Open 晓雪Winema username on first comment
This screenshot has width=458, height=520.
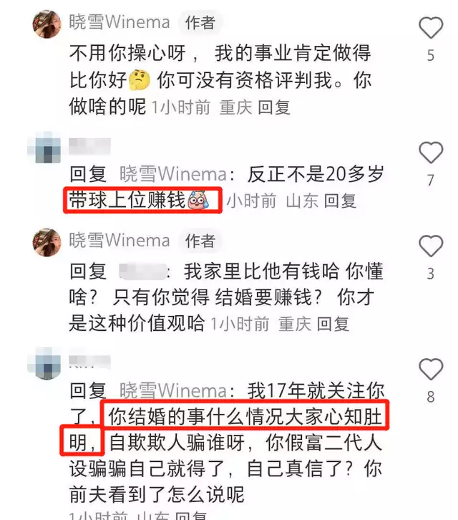point(120,22)
